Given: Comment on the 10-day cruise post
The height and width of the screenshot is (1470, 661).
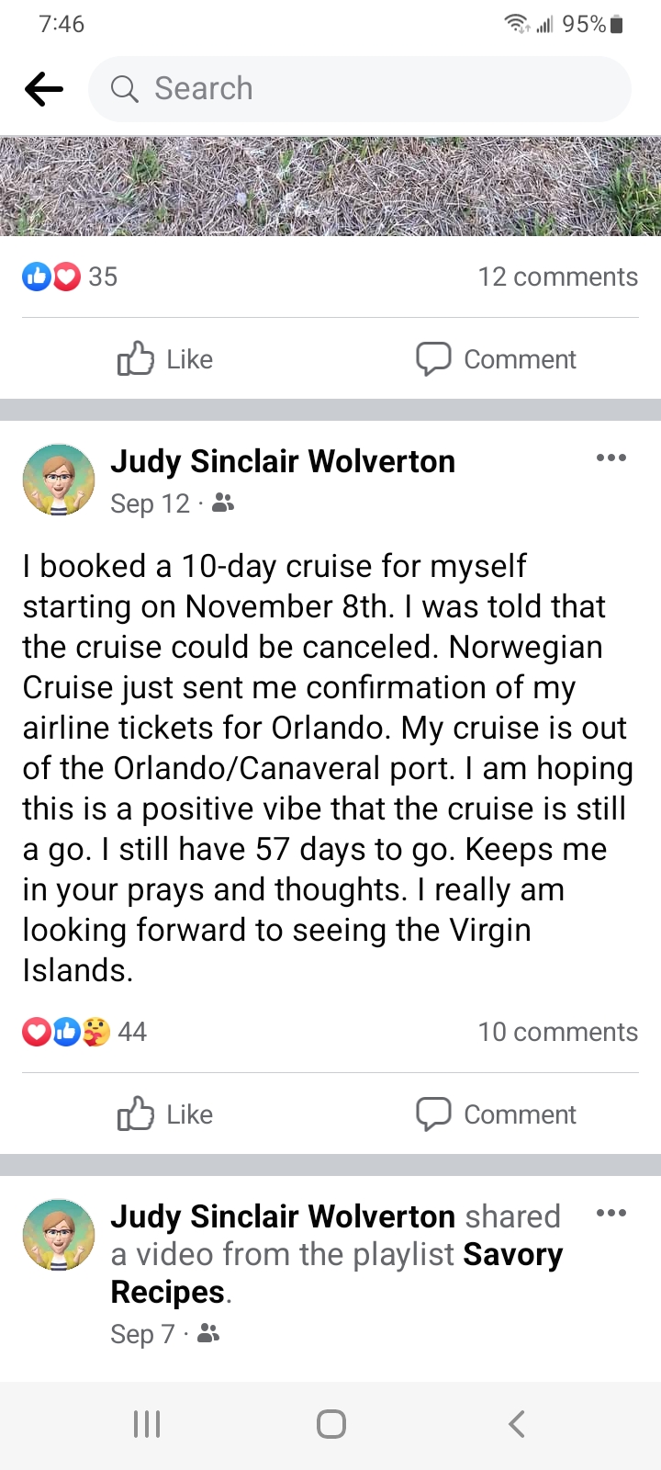Looking at the screenshot, I should [496, 1114].
